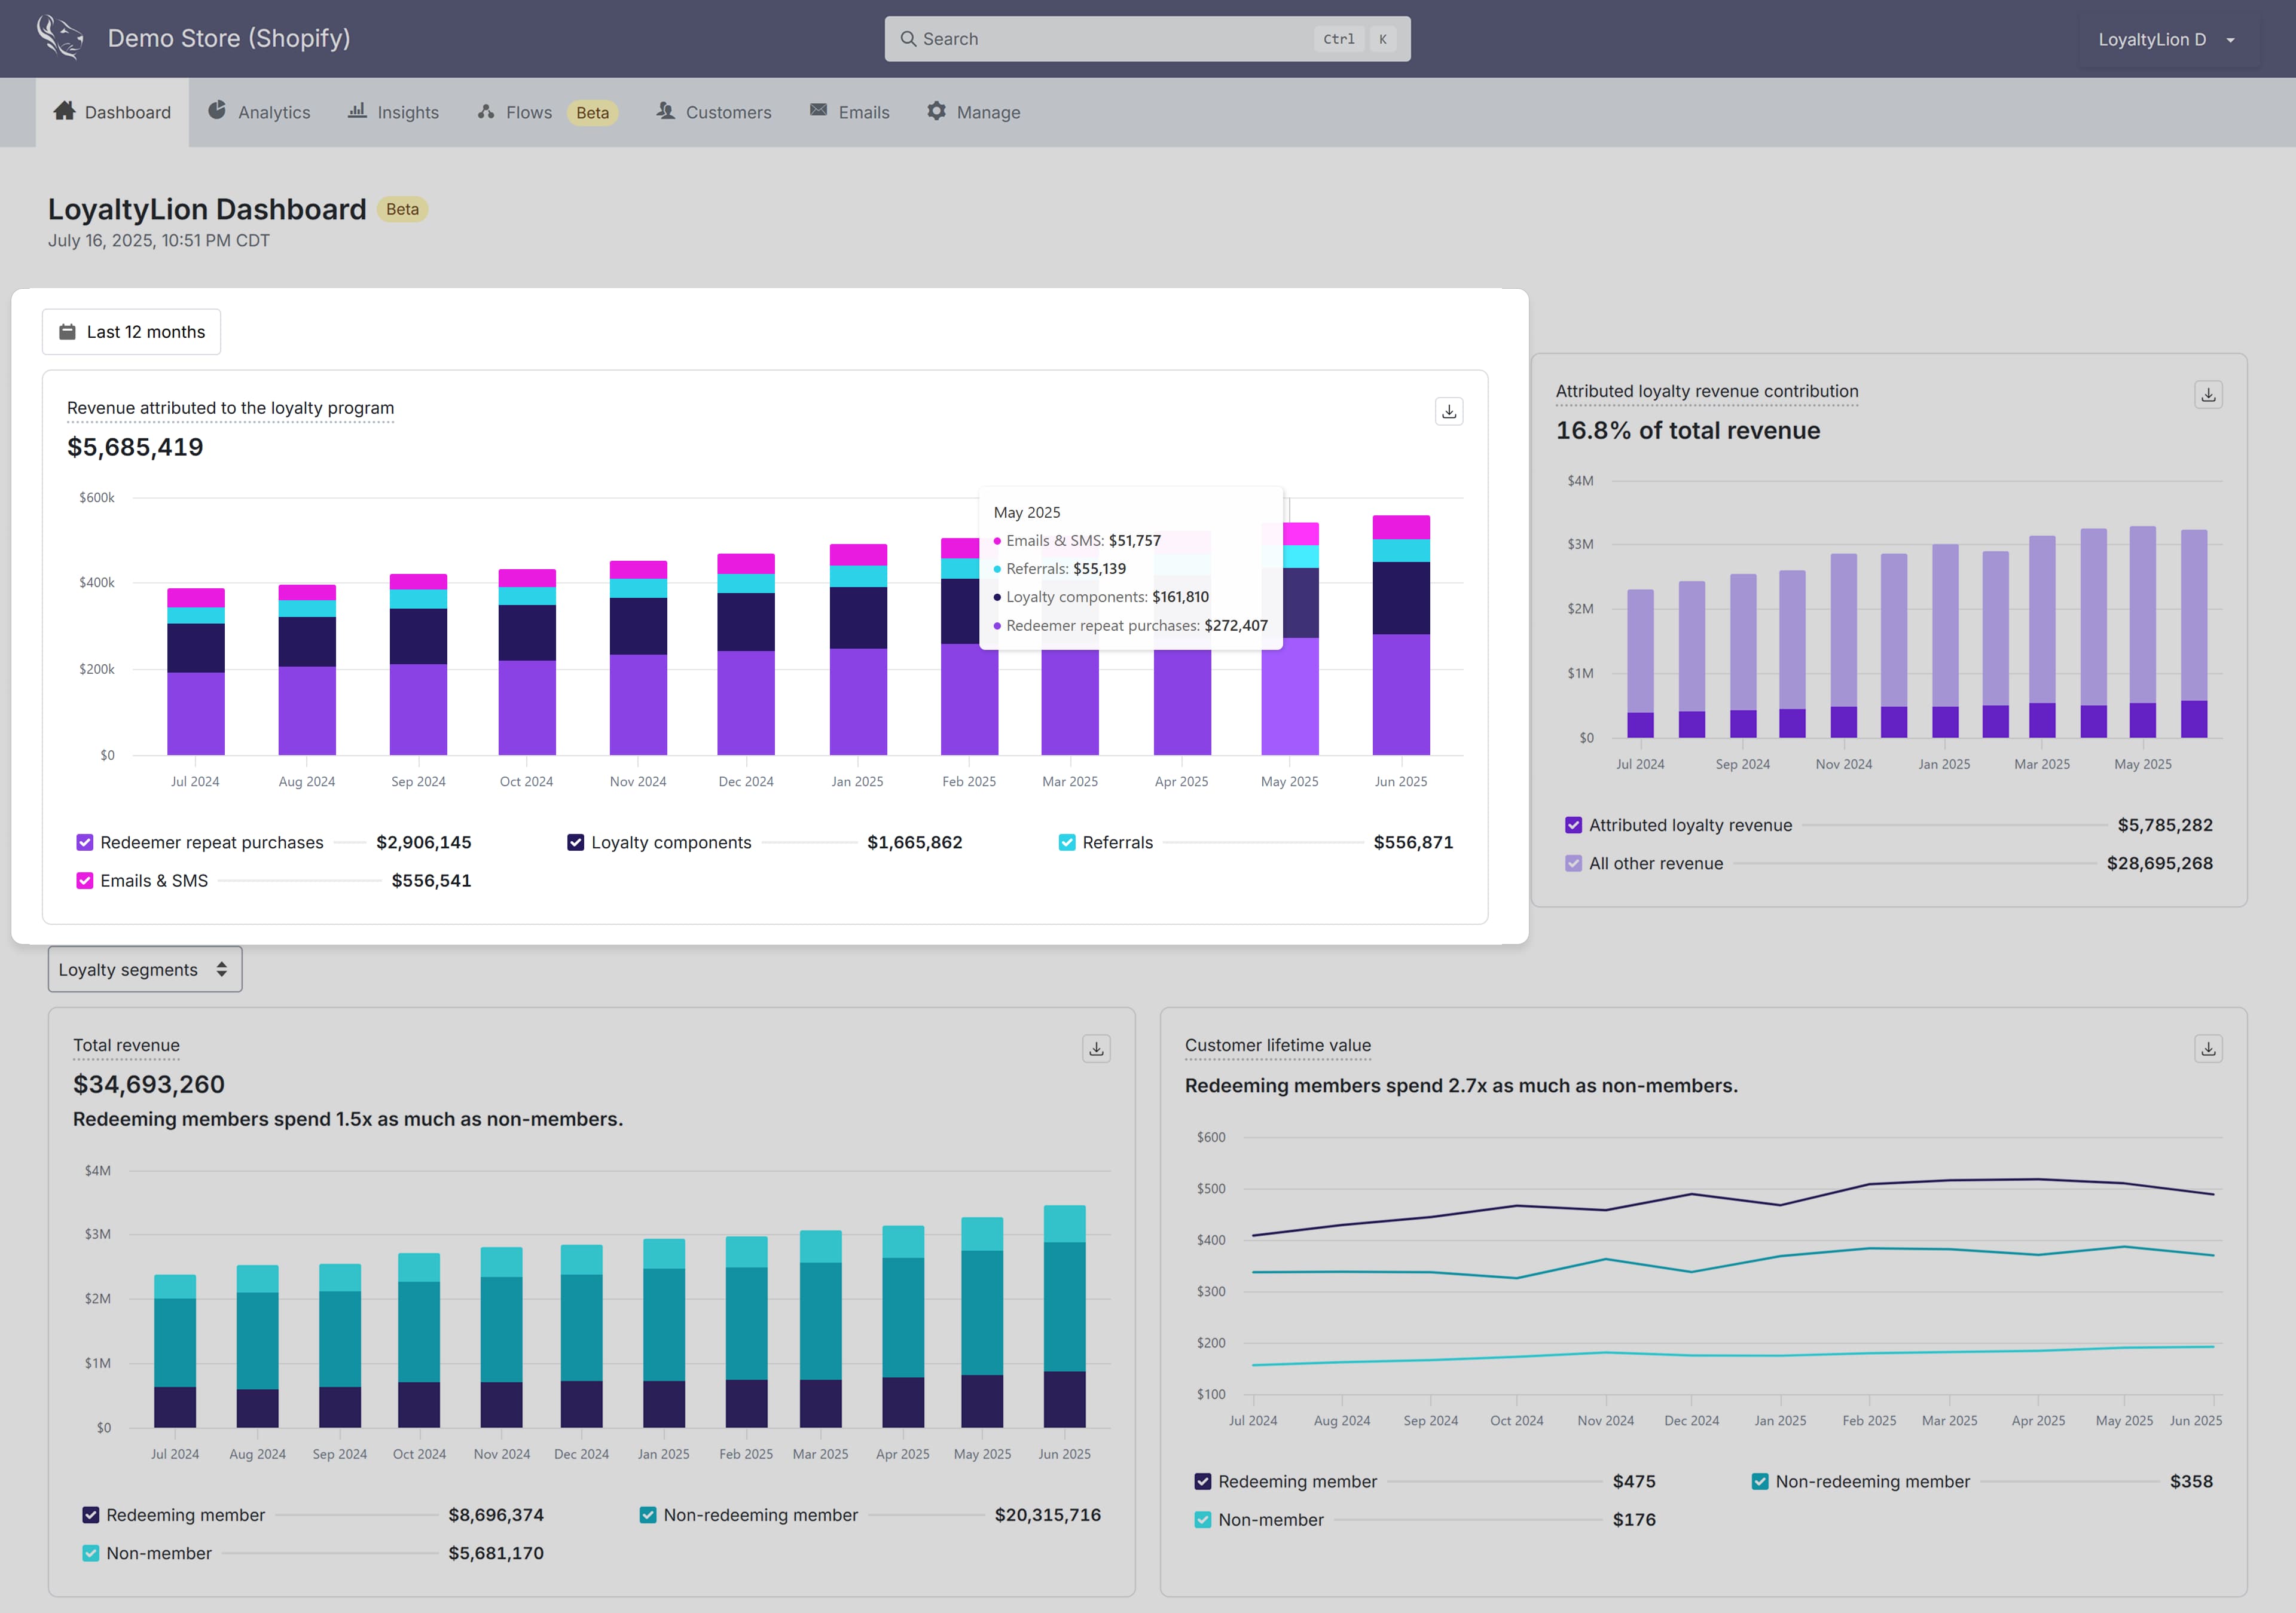Click the Jul 2024 bar in loyalty revenue chart

[x=195, y=671]
